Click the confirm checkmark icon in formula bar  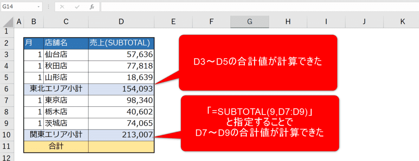(x=77, y=7)
